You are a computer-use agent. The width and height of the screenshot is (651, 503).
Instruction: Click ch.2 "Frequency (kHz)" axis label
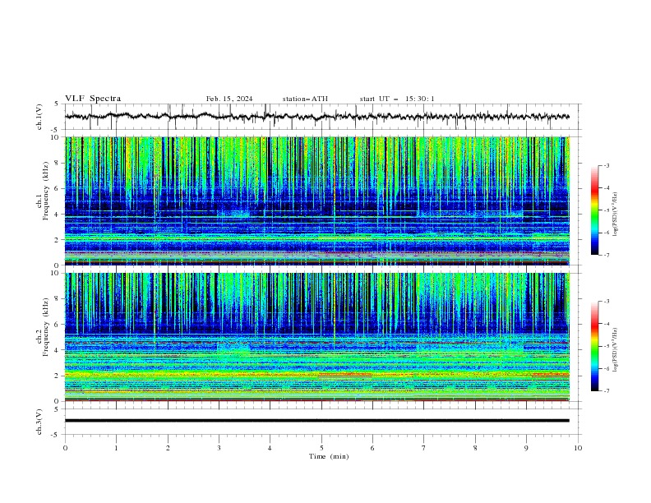coord(46,326)
